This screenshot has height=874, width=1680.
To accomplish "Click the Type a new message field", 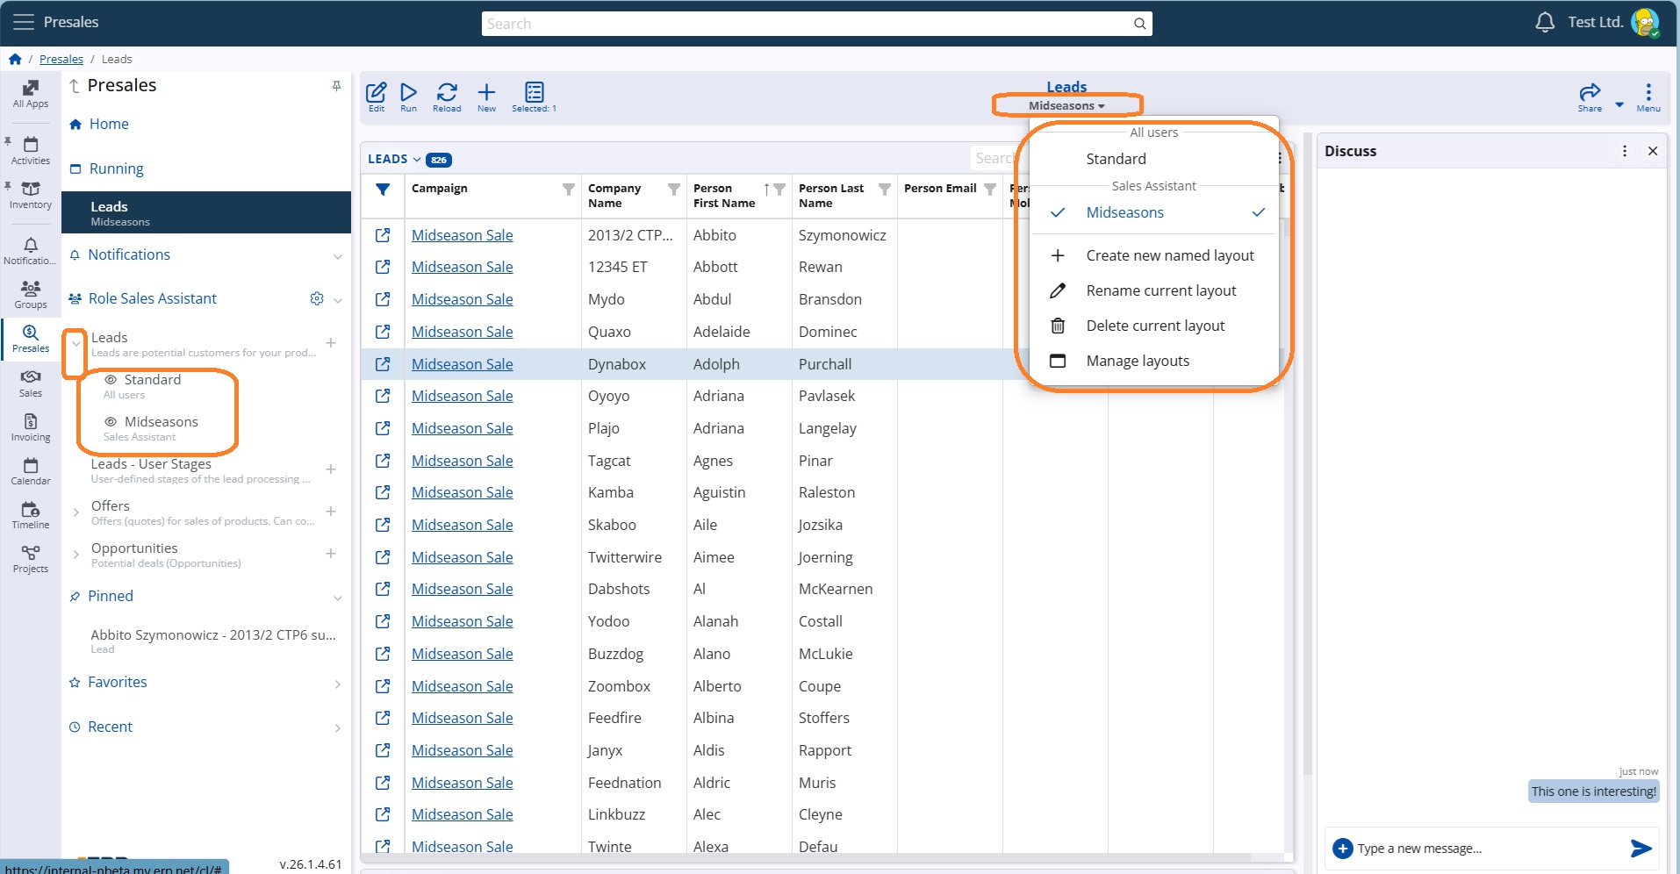I will coord(1488,849).
